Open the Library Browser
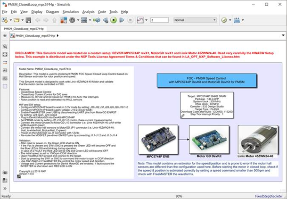The width and height of the screenshot is (287, 199). coord(64,20)
